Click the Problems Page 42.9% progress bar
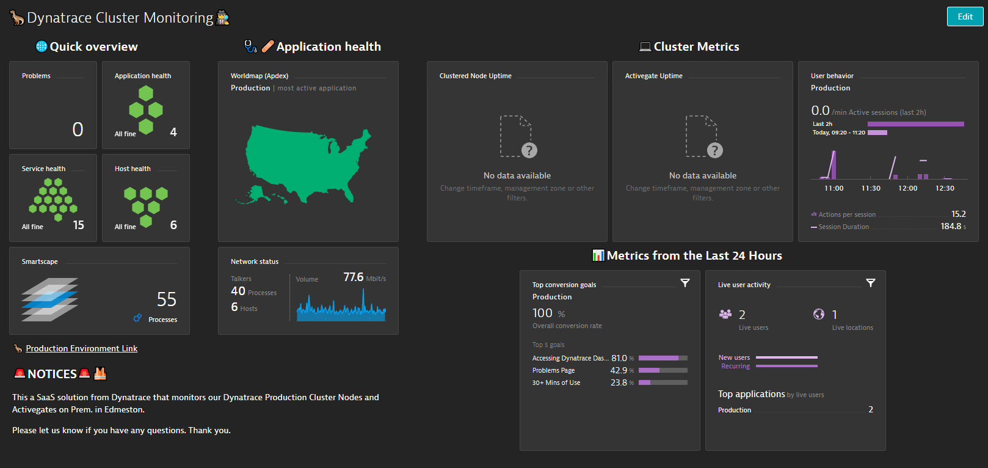The image size is (988, 468). [x=663, y=370]
